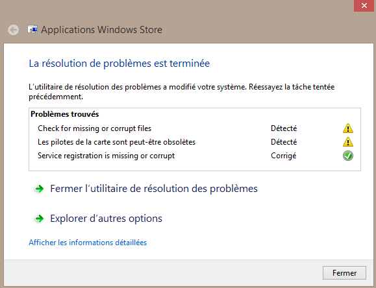Click Détecté status for card drivers
This screenshot has width=376, height=288.
tap(284, 142)
